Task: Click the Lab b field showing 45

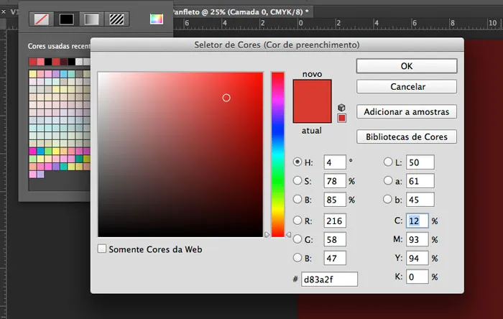Action: 420,200
